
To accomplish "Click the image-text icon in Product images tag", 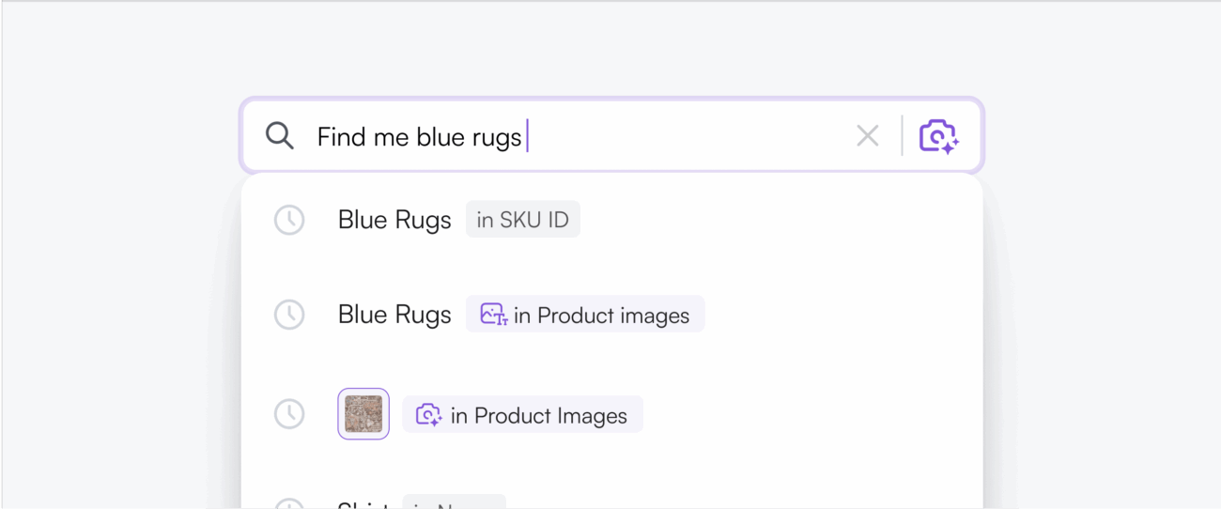I will click(494, 315).
